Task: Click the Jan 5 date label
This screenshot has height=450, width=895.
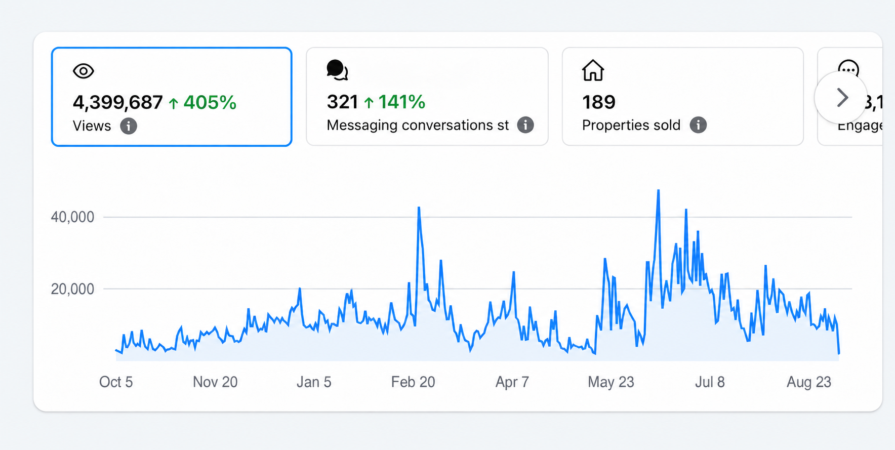Action: coord(314,382)
